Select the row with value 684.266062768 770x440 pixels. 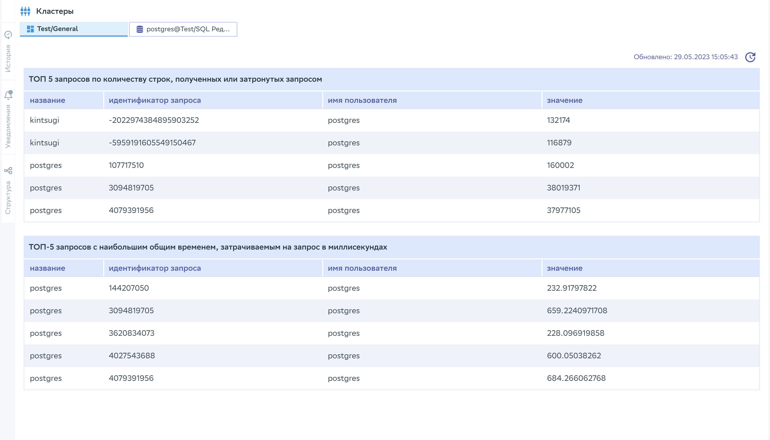(x=576, y=378)
